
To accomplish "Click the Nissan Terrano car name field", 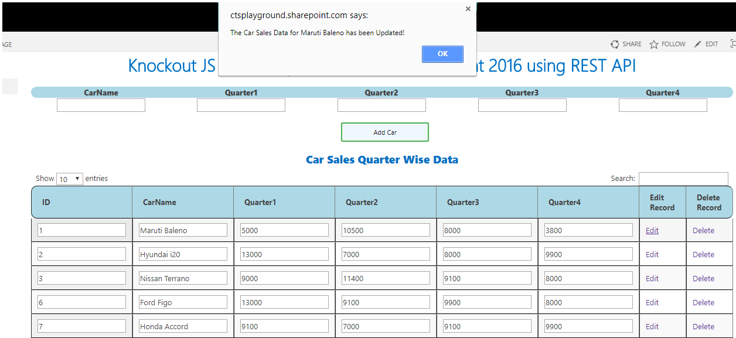I will pos(183,278).
